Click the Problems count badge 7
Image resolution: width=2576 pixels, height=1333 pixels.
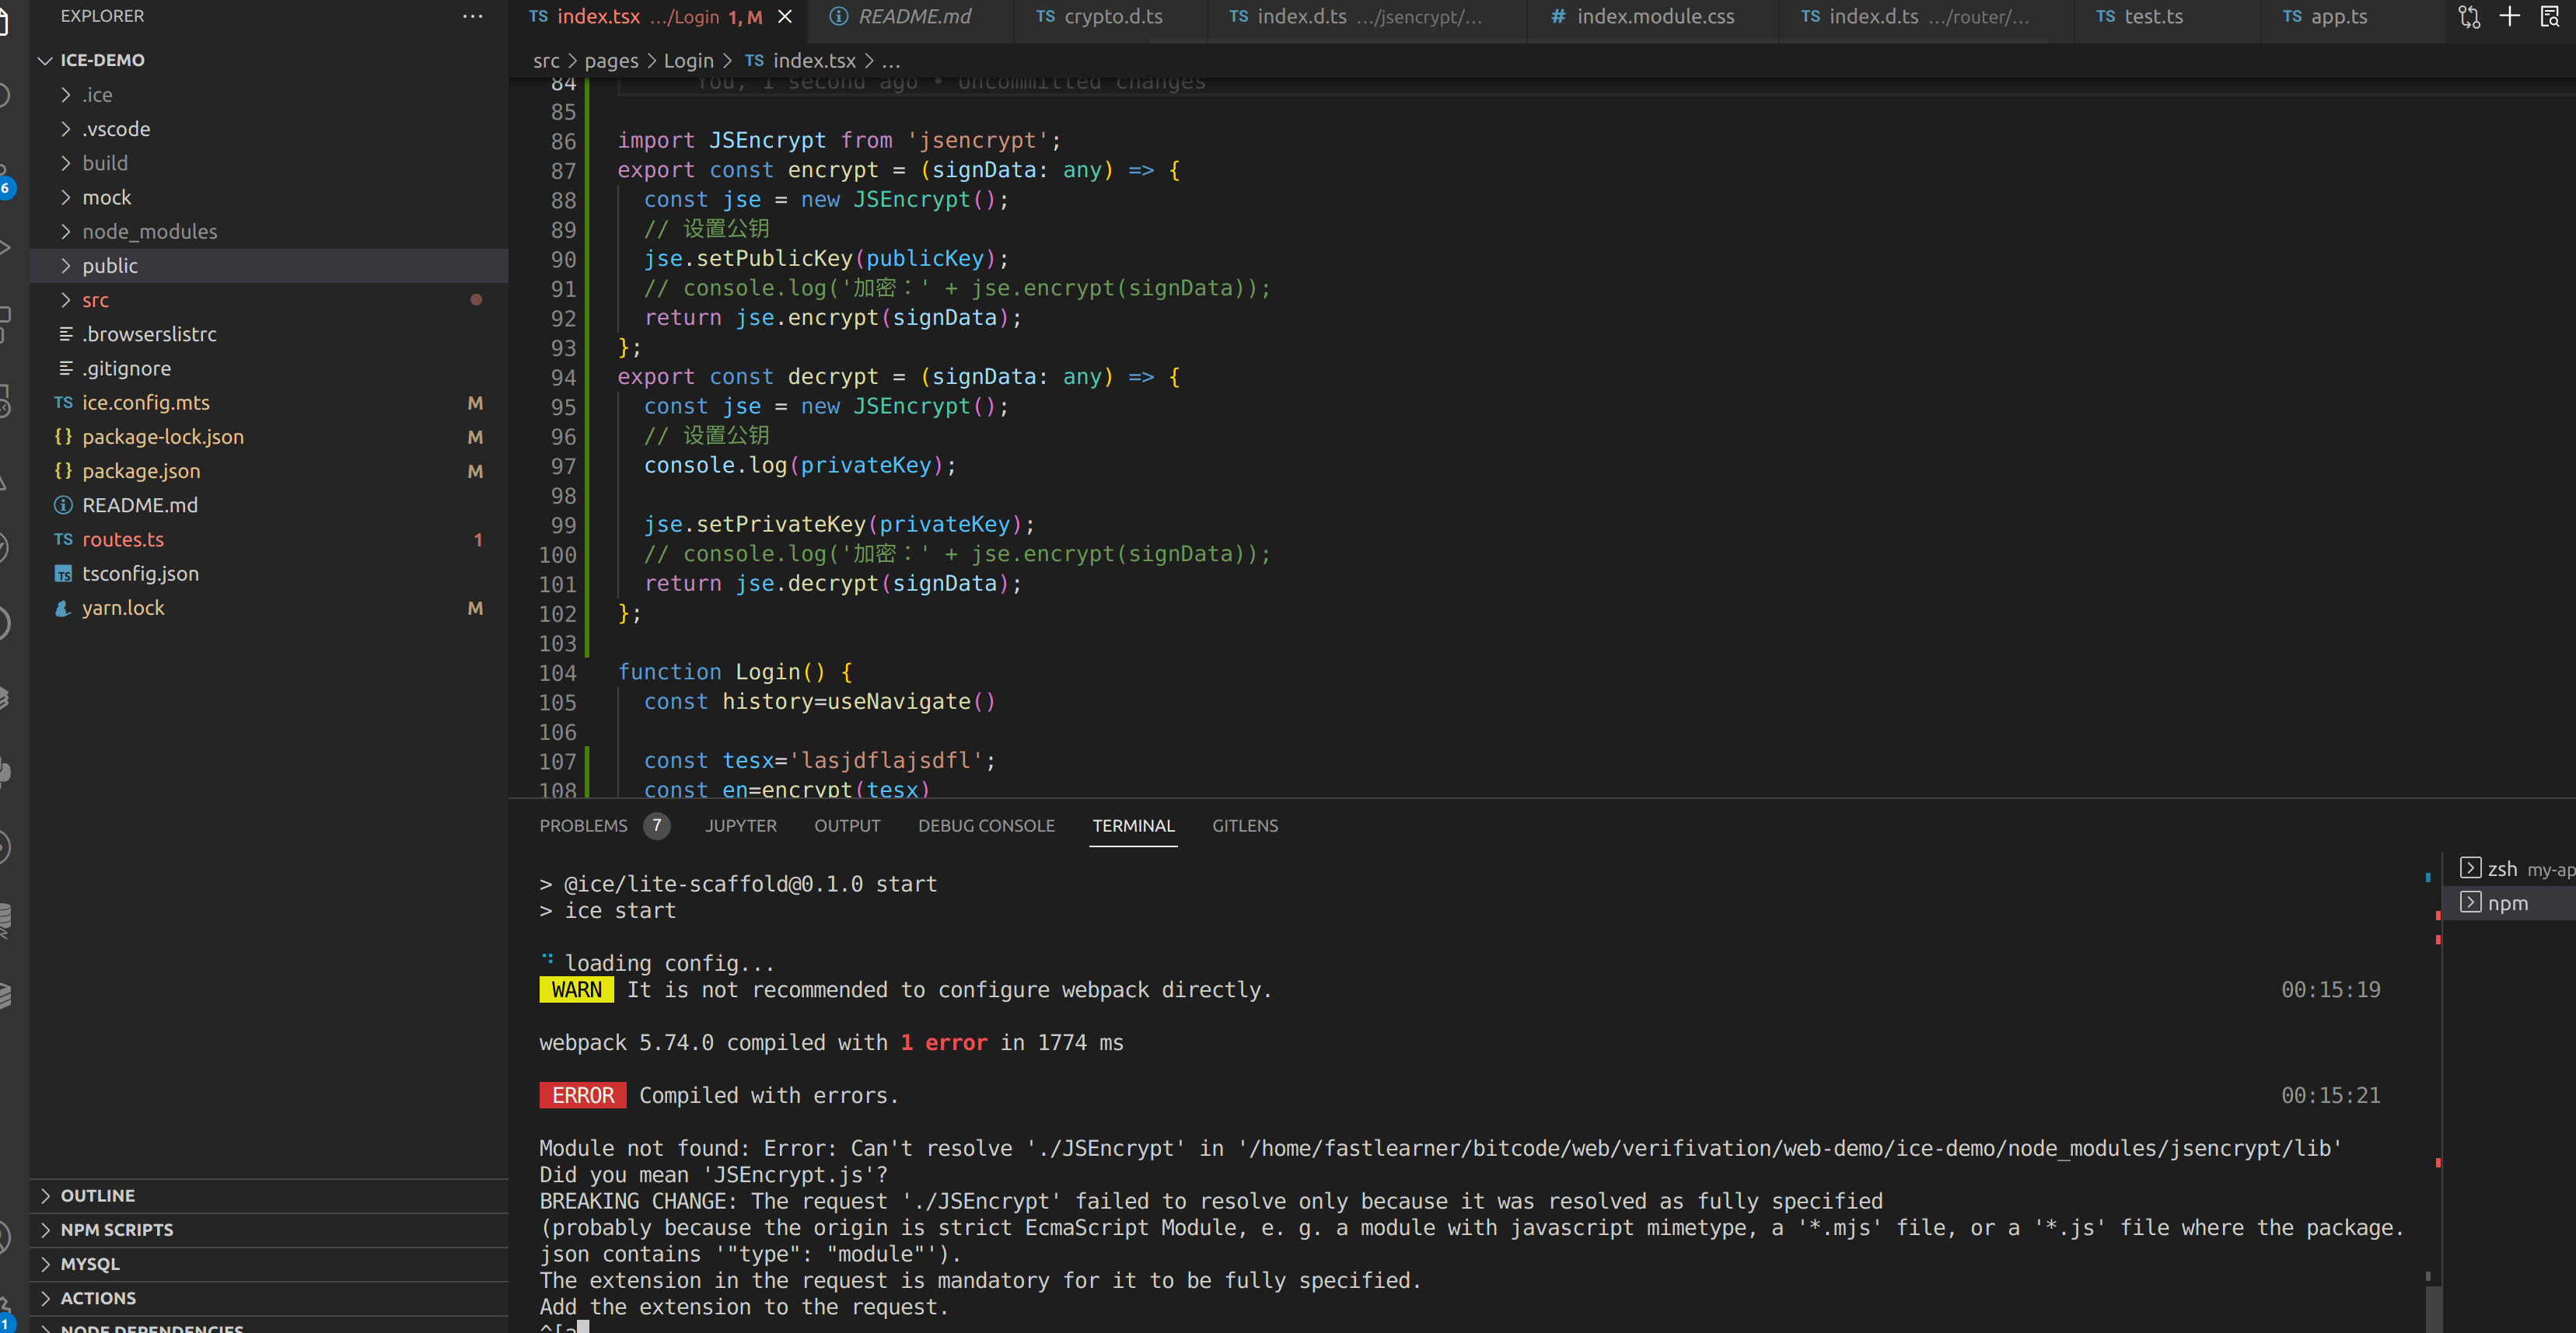656,826
